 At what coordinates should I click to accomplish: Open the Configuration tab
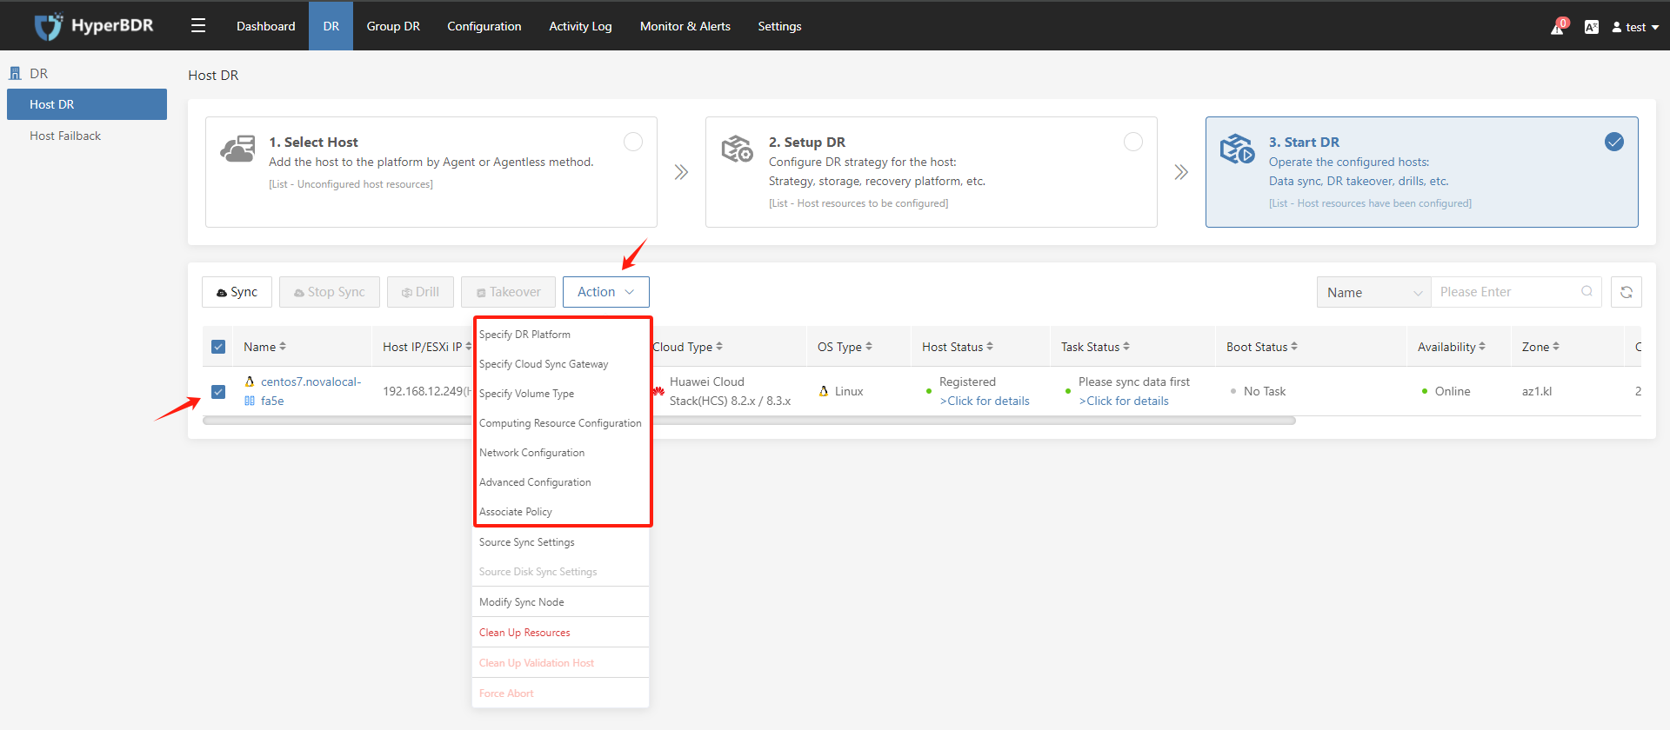click(x=484, y=26)
